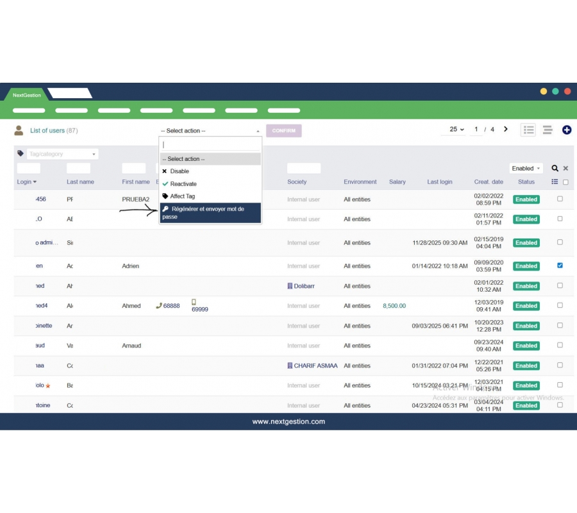Click the X icon to clear filters
577x513 pixels.
[x=565, y=169]
